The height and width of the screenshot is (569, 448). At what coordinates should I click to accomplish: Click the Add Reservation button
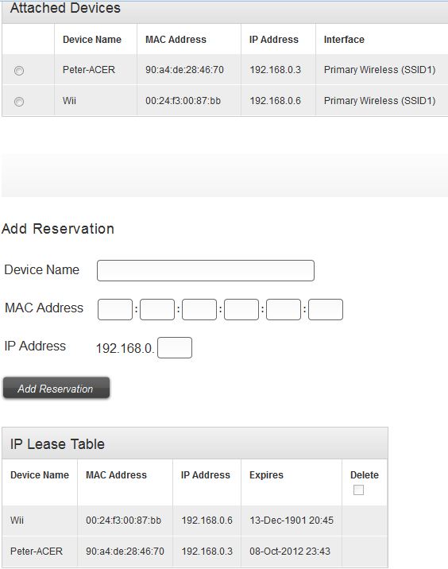(56, 389)
